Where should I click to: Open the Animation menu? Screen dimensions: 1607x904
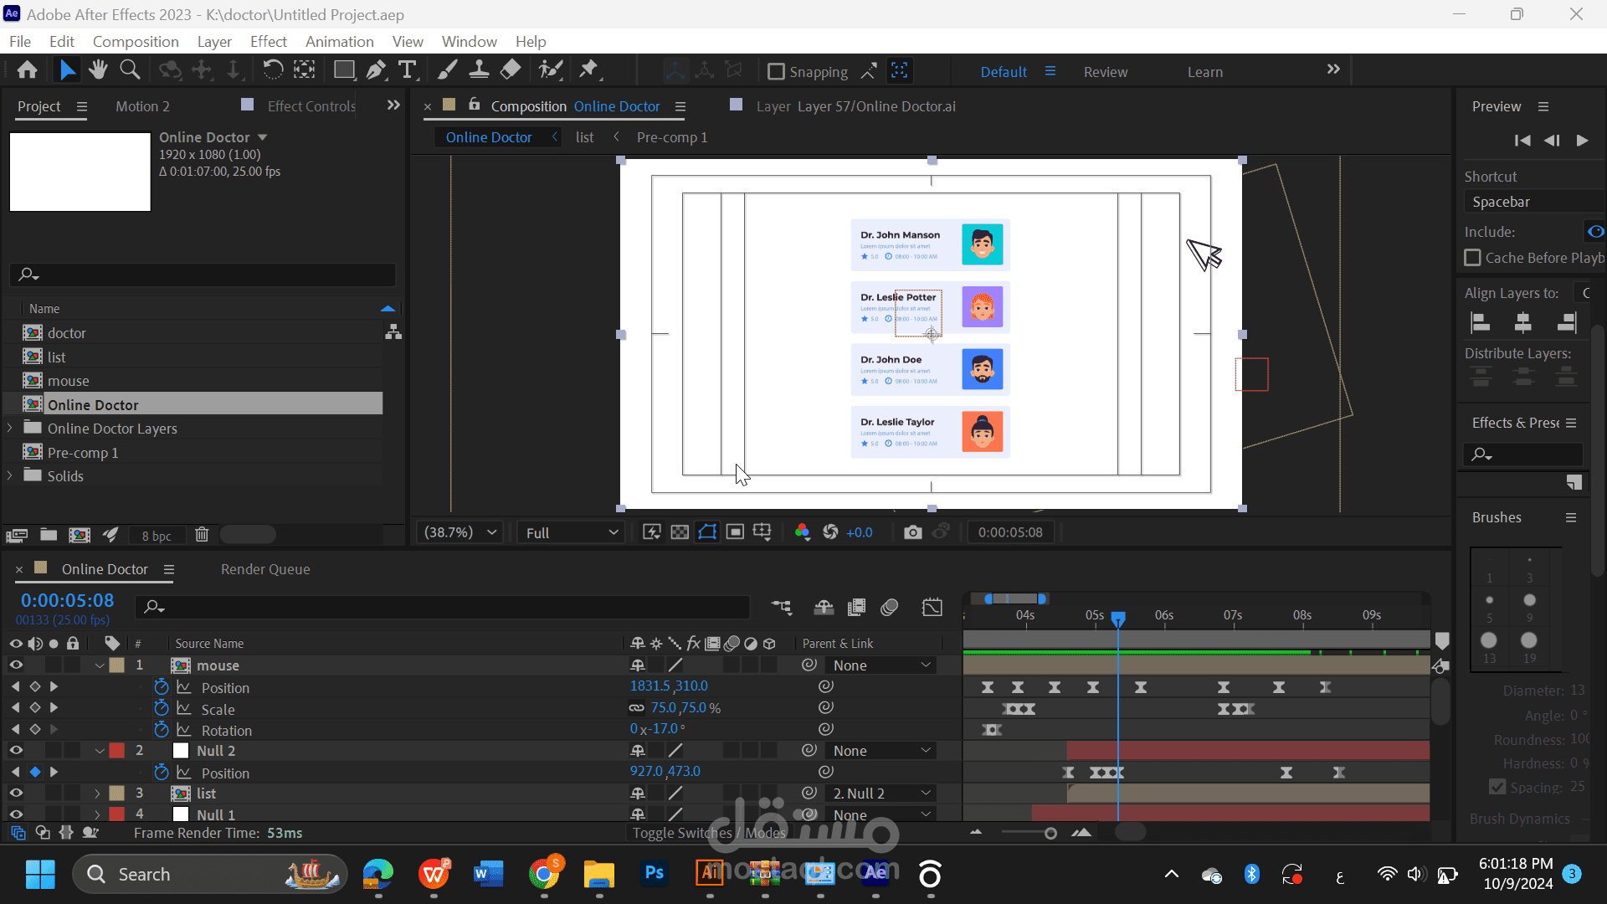pos(339,42)
